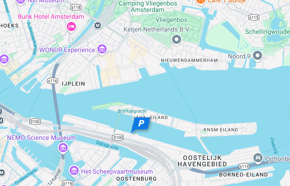The image size is (290, 186).
Task: Select the WONDR Experience label
Action: (x=67, y=50)
